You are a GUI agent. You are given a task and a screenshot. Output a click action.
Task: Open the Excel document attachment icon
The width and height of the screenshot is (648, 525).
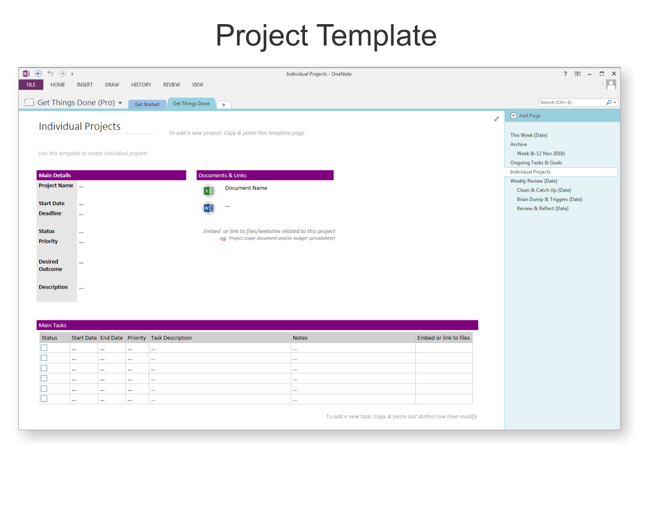pyautogui.click(x=208, y=191)
